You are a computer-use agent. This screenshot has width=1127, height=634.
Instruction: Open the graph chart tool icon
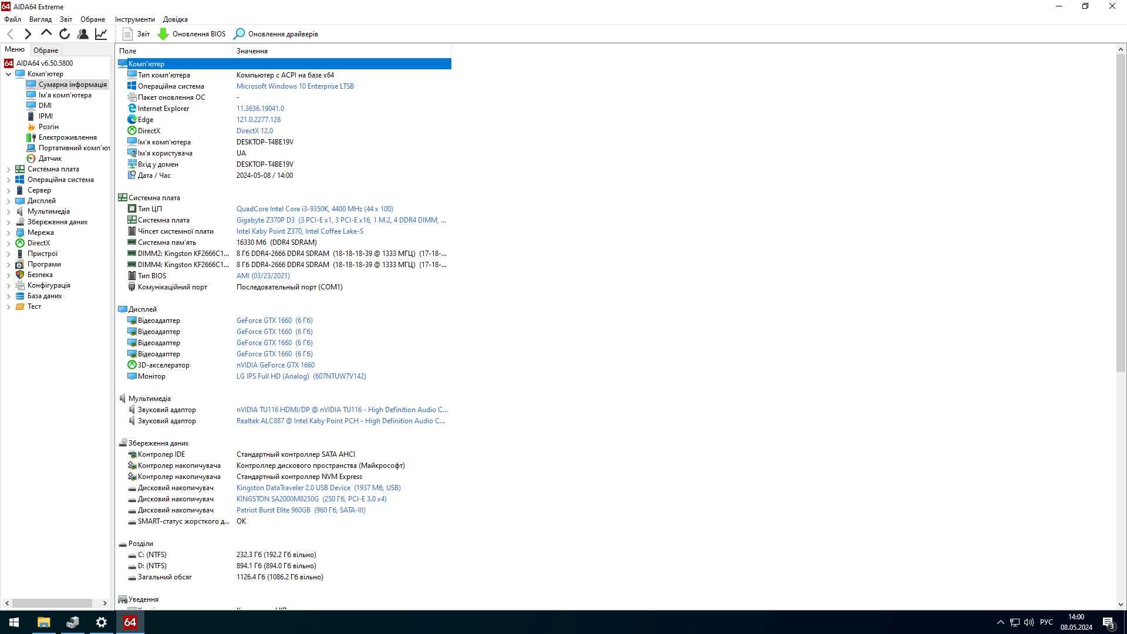click(x=101, y=34)
